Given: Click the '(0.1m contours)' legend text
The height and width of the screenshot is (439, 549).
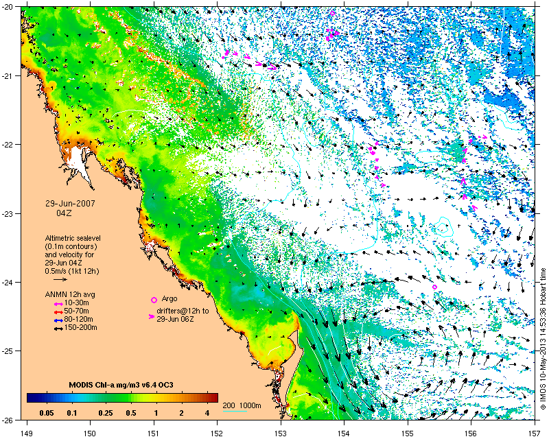Looking at the screenshot, I should (x=71, y=246).
